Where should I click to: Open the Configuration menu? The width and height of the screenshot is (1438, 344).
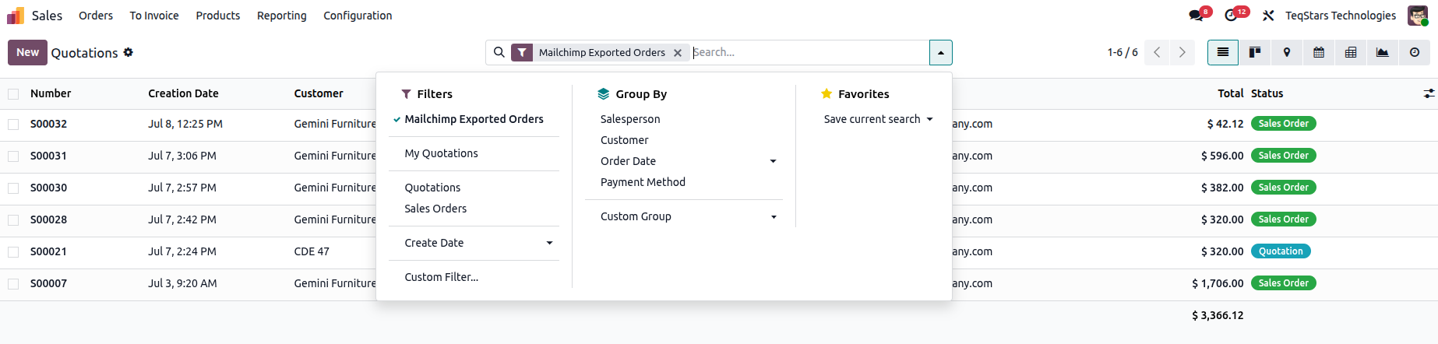(358, 16)
